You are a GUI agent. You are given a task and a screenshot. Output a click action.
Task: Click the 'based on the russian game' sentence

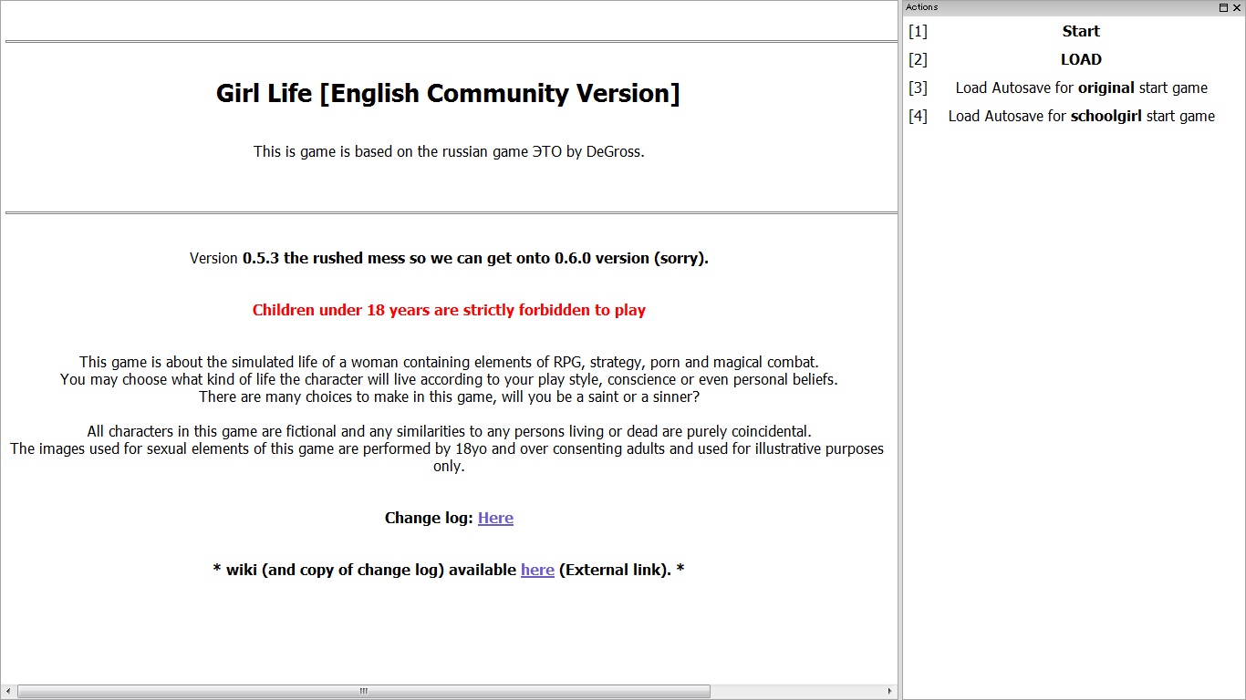[449, 151]
